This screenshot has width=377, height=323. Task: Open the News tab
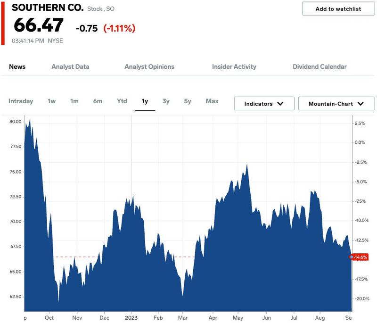17,66
